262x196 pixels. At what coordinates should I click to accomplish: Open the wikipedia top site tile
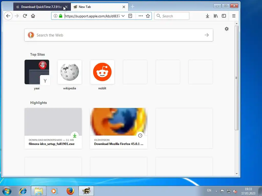tap(70, 72)
